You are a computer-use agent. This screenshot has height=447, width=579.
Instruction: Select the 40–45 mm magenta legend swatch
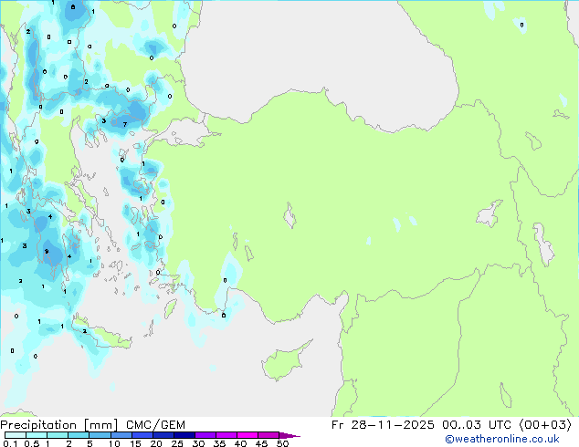click(247, 435)
